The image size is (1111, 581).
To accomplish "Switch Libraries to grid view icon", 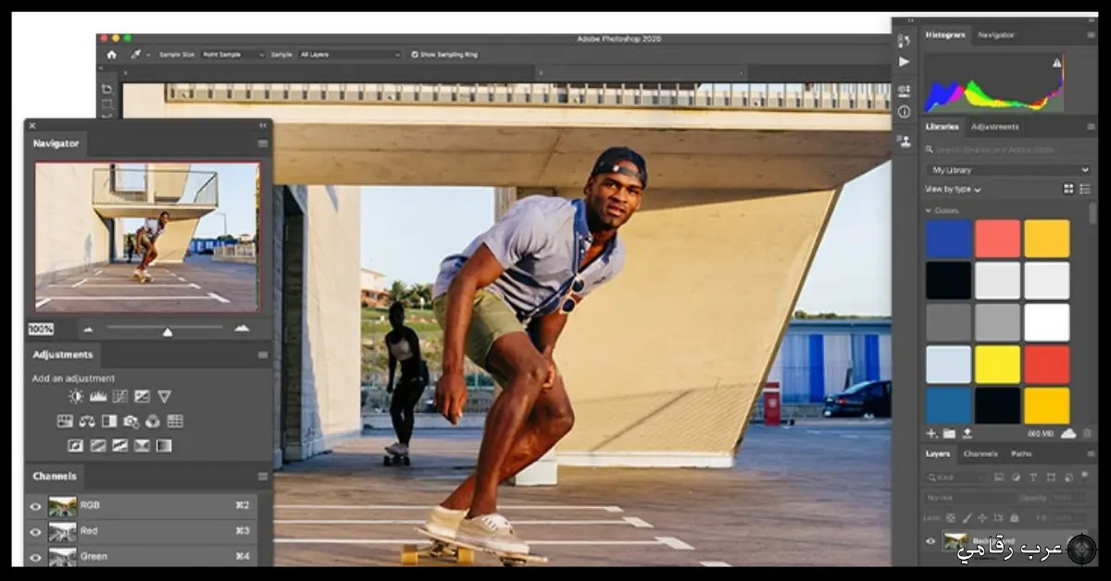I will click(x=1068, y=189).
